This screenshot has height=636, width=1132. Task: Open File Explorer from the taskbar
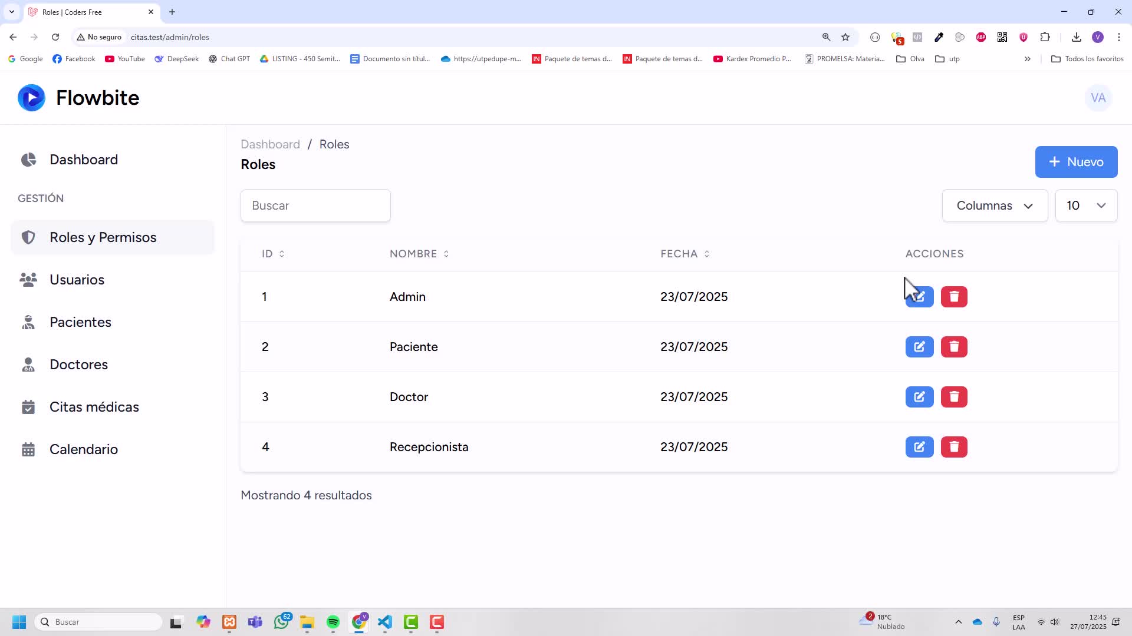[307, 622]
